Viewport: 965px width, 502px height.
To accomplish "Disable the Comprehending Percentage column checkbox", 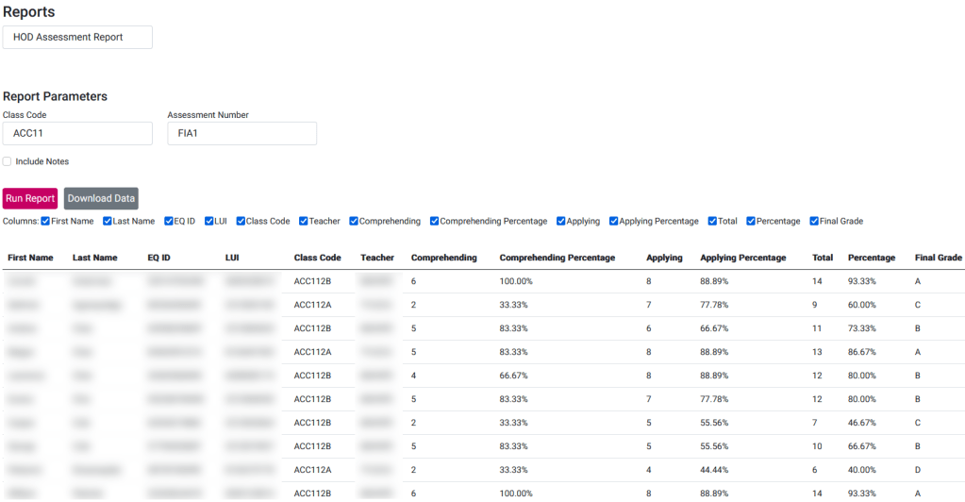I will click(x=435, y=222).
